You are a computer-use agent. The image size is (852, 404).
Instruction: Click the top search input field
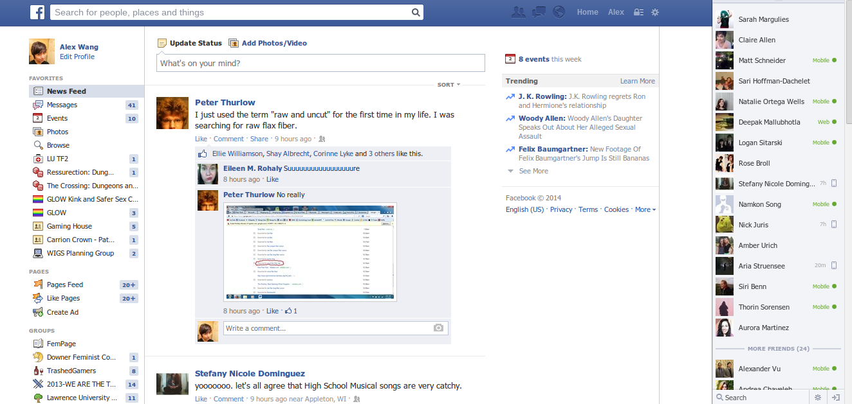click(x=230, y=12)
